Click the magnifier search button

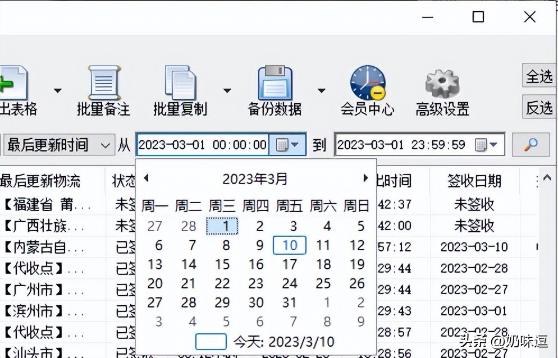pos(530,145)
